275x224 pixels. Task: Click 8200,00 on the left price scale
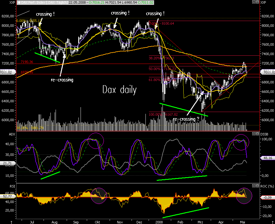8,16
